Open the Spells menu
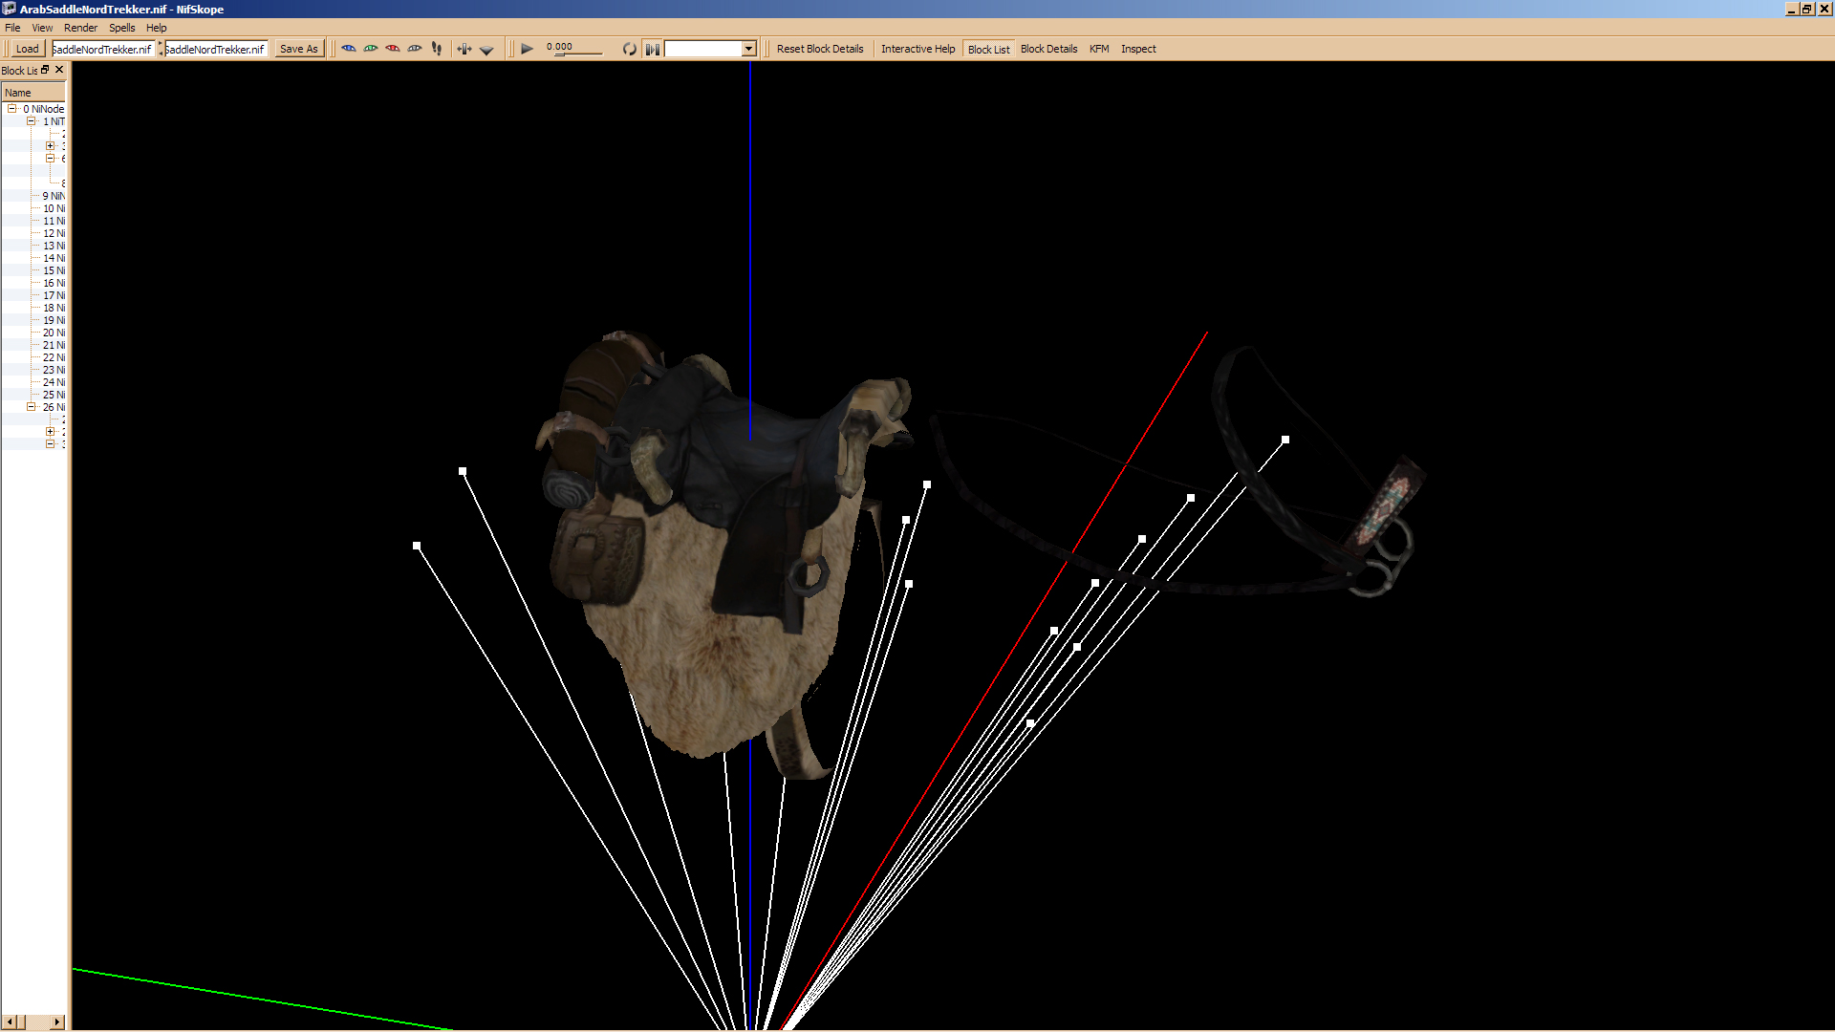 coord(121,28)
